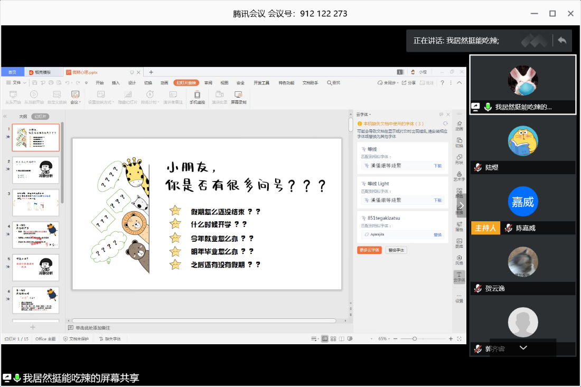Open the 艺术字 word art sidebar icon
581x387 pixels.
tap(459, 176)
